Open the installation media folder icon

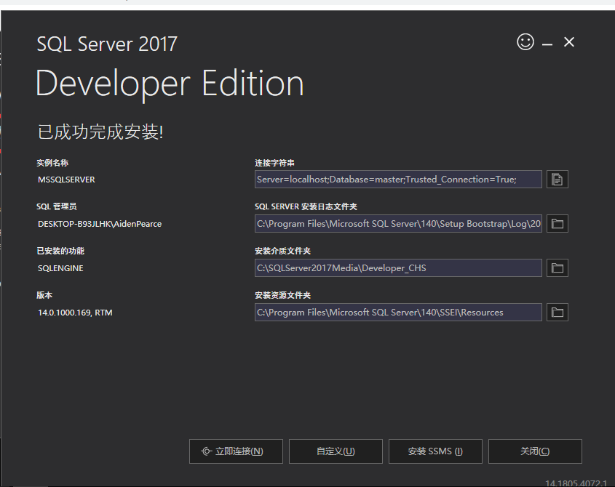tap(558, 268)
